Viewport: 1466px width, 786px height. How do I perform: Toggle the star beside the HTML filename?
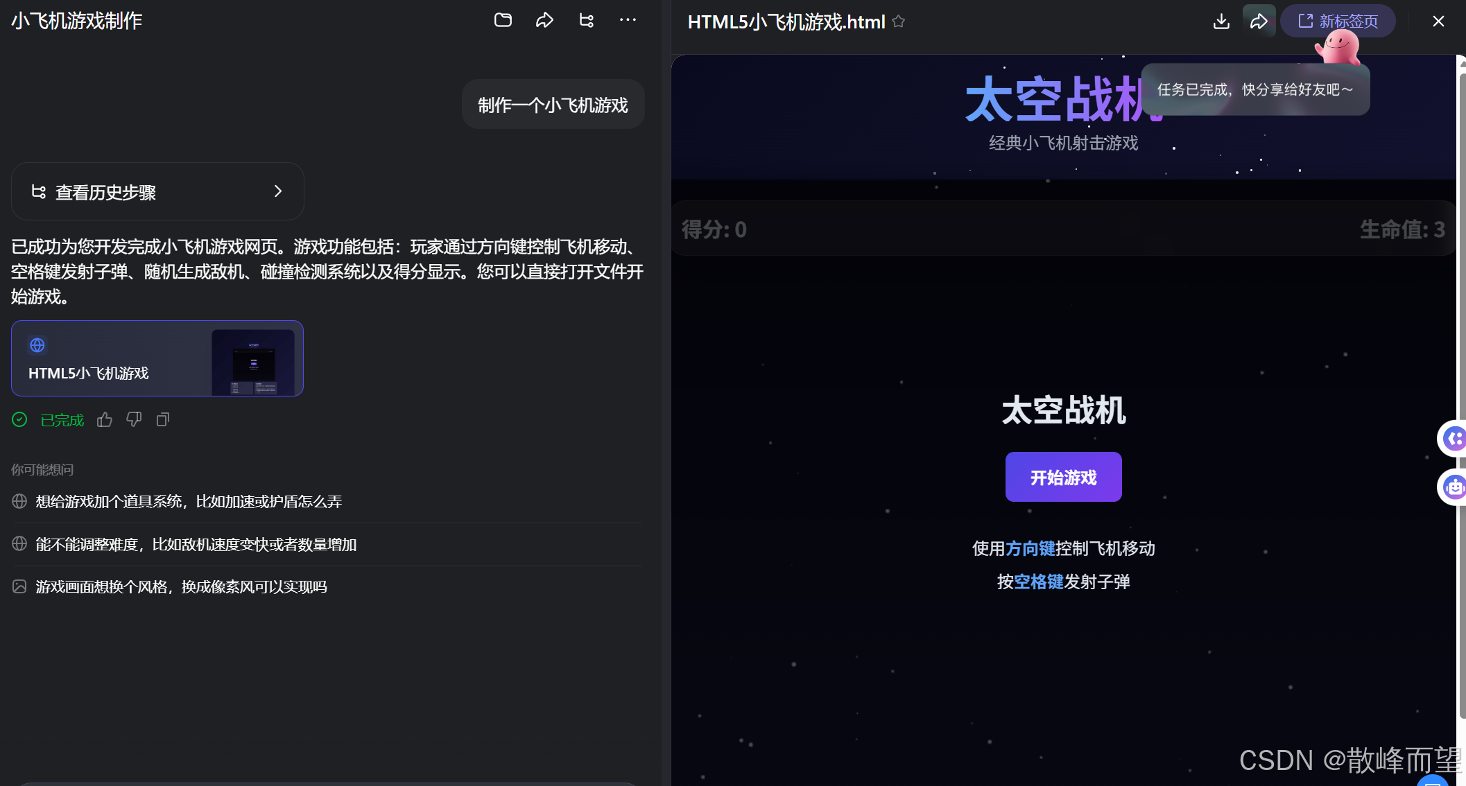coord(898,21)
